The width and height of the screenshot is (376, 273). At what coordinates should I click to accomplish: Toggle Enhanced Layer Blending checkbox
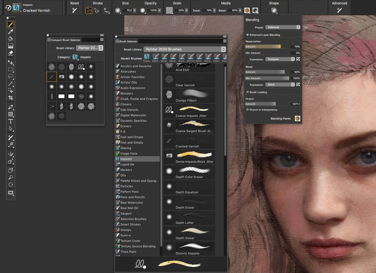tap(248, 35)
